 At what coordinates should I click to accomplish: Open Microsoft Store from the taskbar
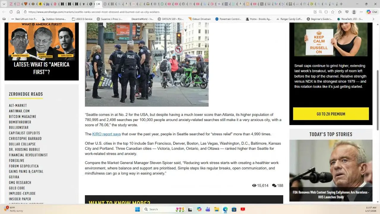(x=234, y=209)
